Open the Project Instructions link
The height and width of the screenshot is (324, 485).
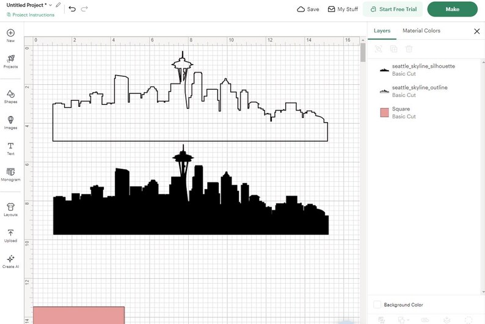(31, 15)
